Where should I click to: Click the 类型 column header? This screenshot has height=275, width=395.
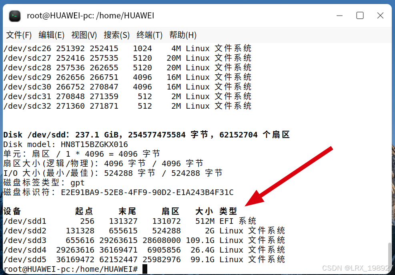click(x=228, y=211)
